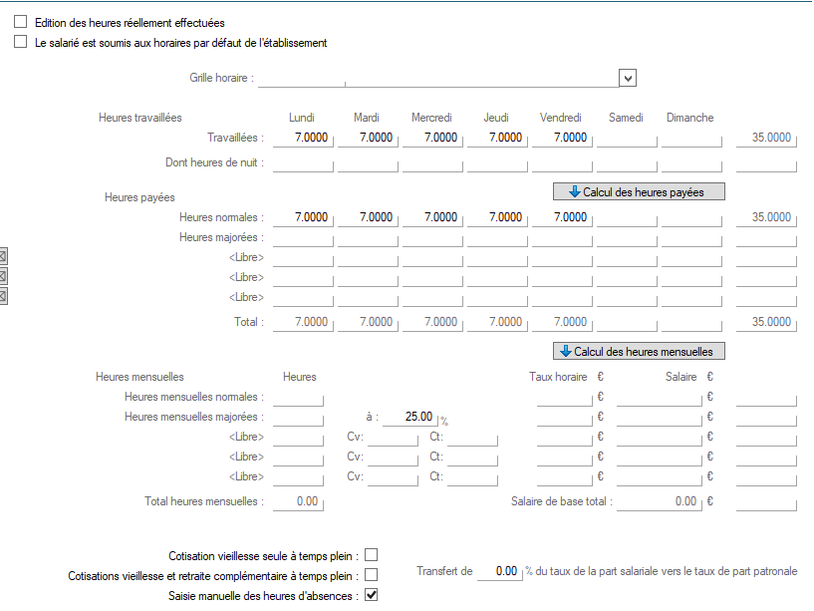The image size is (814, 611).
Task: Focus the Travaillées field for Mercredi
Action: click(432, 138)
